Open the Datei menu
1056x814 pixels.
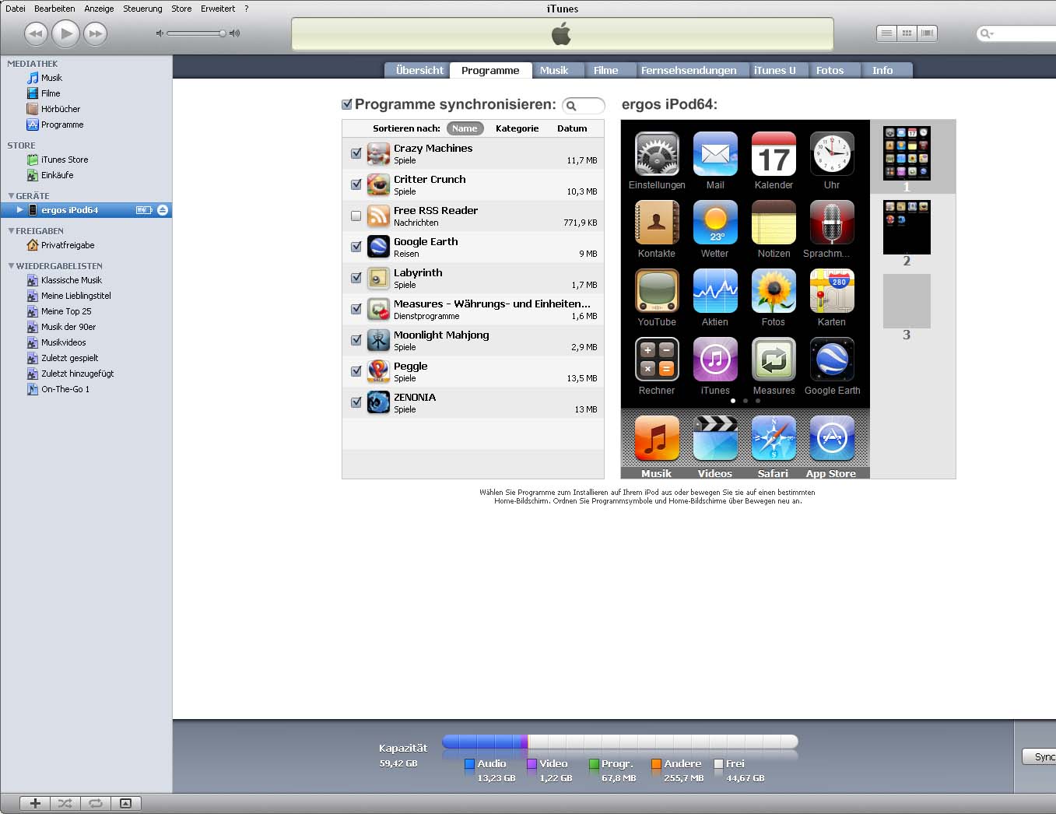16,9
